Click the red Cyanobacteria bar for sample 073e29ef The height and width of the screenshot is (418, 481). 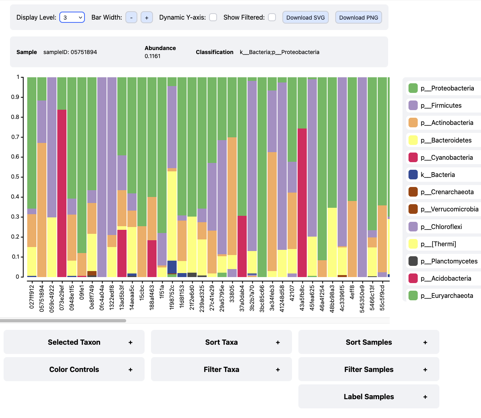62,193
